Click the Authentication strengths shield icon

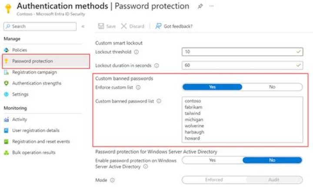[x=6, y=83]
